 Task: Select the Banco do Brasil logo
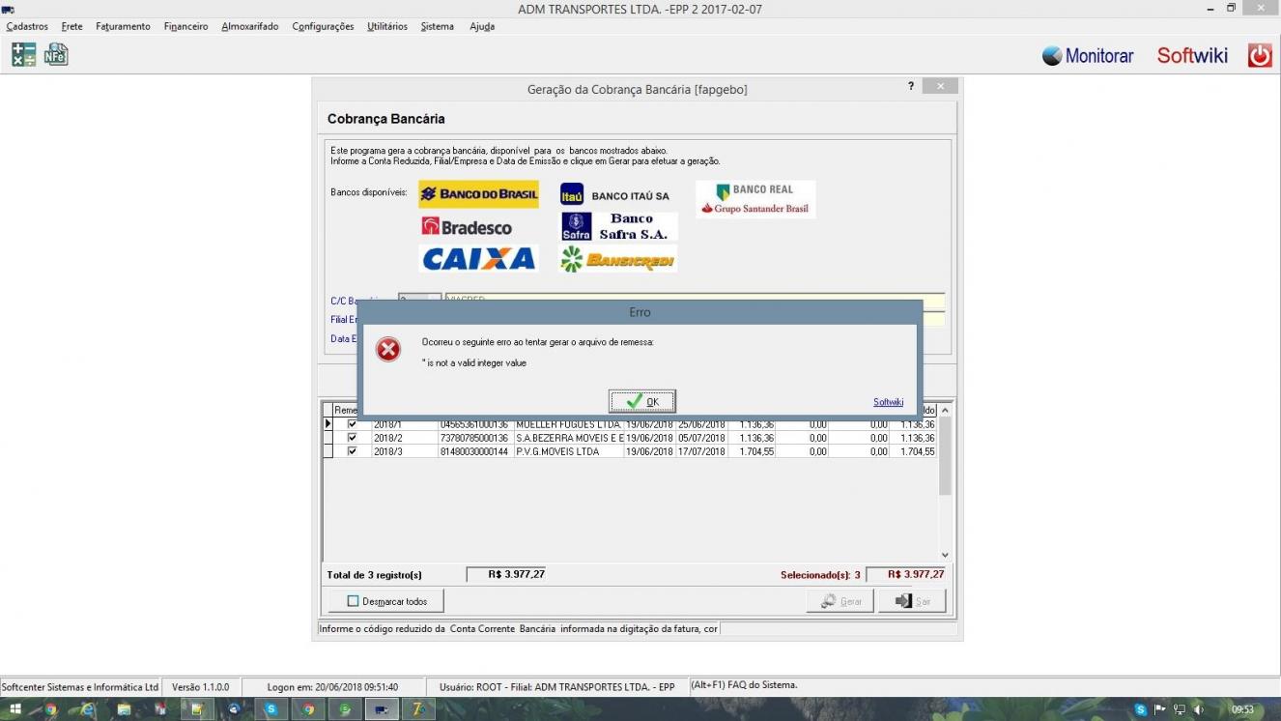[x=478, y=194]
